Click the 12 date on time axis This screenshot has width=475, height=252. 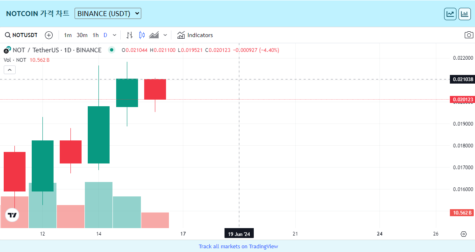pyautogui.click(x=42, y=234)
